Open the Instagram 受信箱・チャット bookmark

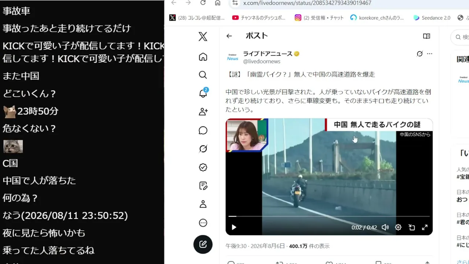pos(319,18)
